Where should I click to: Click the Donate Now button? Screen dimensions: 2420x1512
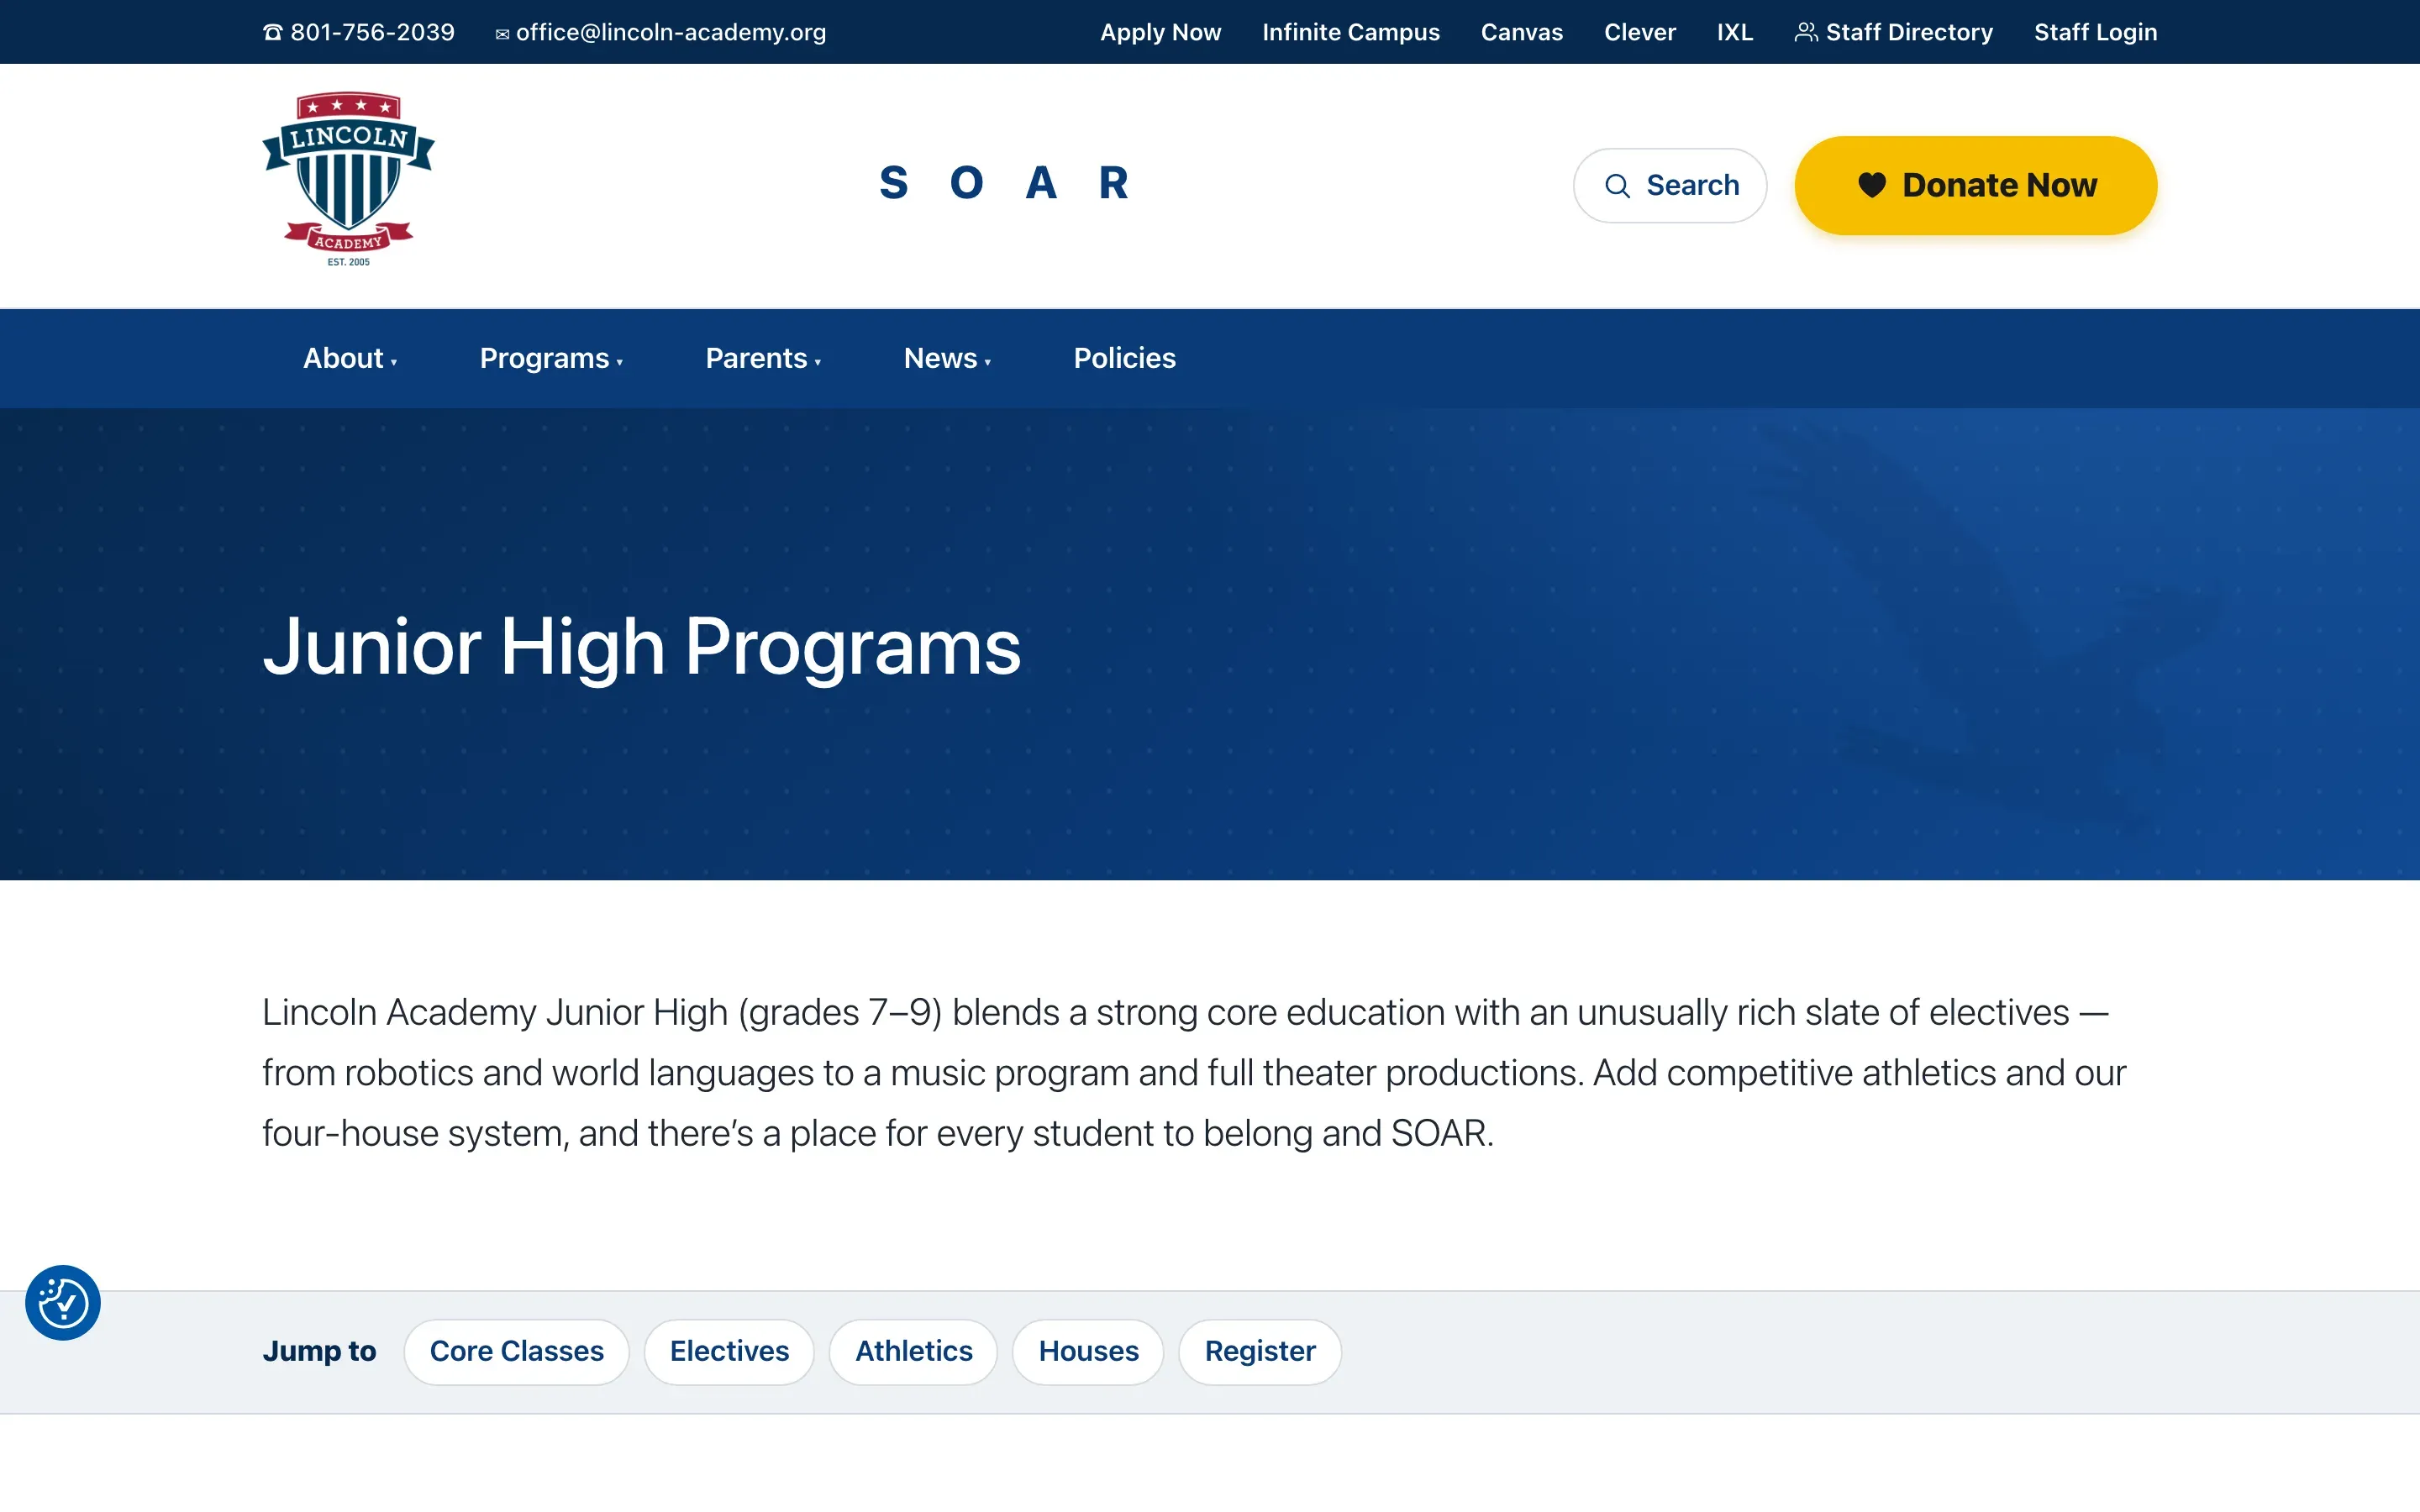click(x=1975, y=185)
